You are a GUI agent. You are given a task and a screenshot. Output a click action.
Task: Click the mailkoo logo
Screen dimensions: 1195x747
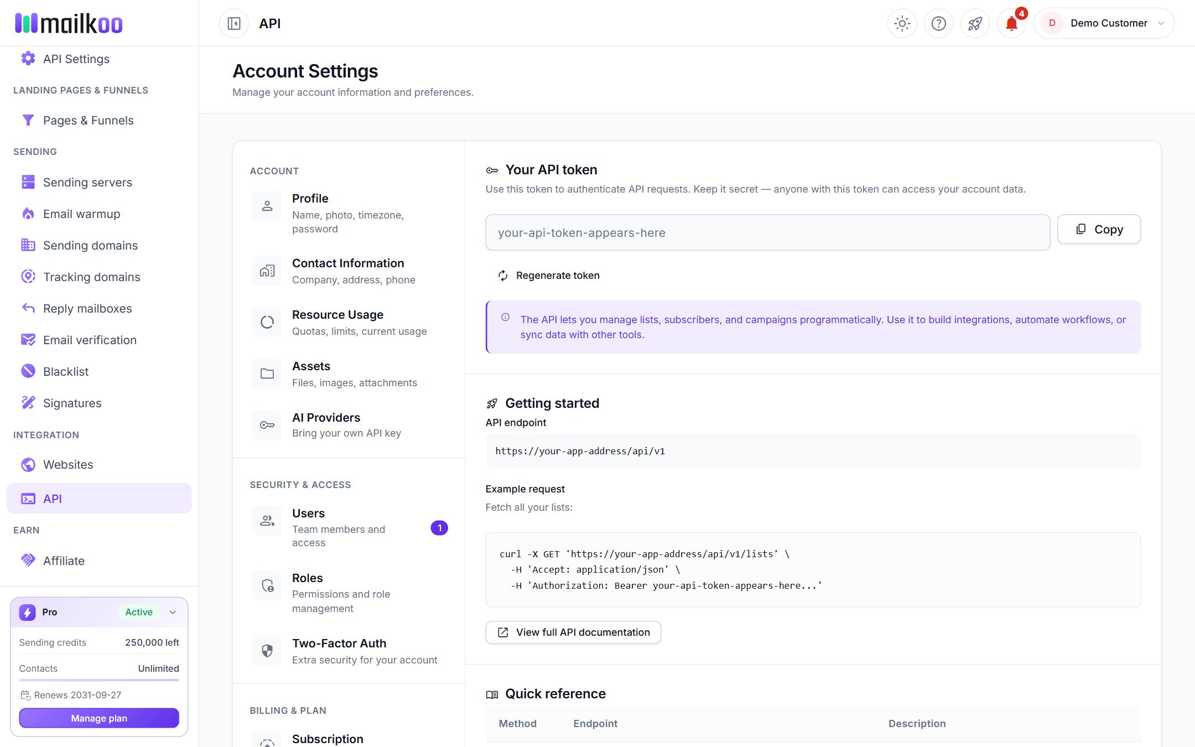(x=69, y=23)
